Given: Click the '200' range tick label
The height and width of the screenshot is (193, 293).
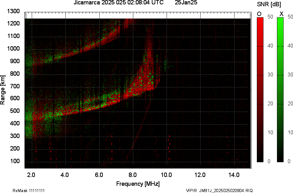Looking at the screenshot, I should tap(15, 148).
